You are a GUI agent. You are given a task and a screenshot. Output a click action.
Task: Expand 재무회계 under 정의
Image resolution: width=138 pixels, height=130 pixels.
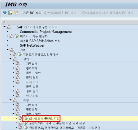point(13,64)
